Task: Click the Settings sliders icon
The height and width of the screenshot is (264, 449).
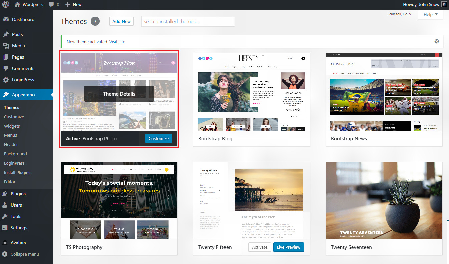Action: tap(5, 228)
